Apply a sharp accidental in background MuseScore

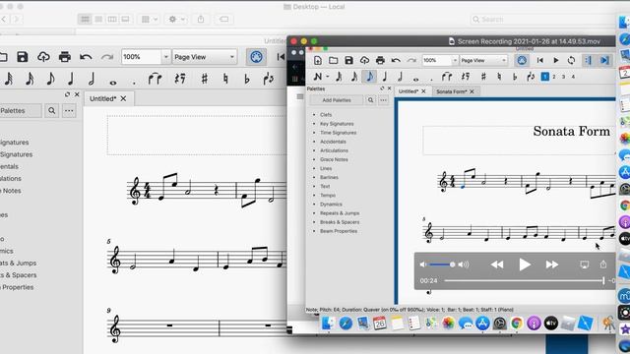point(205,79)
